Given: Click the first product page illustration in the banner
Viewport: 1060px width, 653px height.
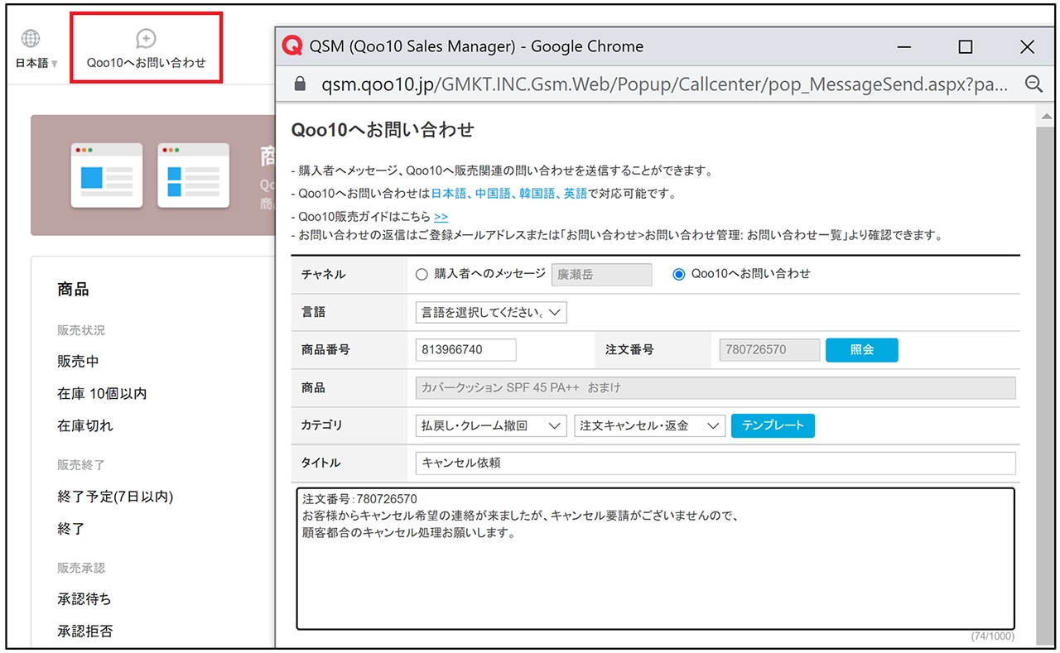Looking at the screenshot, I should point(106,175).
